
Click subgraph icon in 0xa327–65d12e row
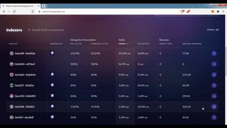[x=52, y=85]
